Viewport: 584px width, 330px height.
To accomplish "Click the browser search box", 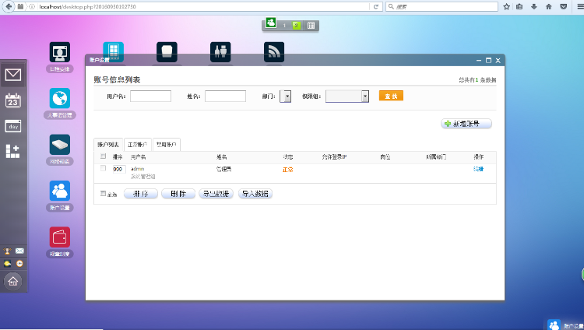I will coord(442,7).
